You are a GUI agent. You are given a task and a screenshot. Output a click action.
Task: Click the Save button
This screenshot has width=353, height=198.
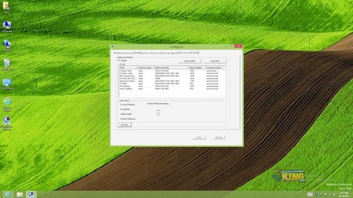[199, 137]
